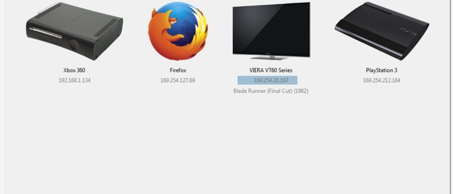The height and width of the screenshot is (194, 453).
Task: Click the power button on Xbox console picture
Action: click(x=74, y=45)
